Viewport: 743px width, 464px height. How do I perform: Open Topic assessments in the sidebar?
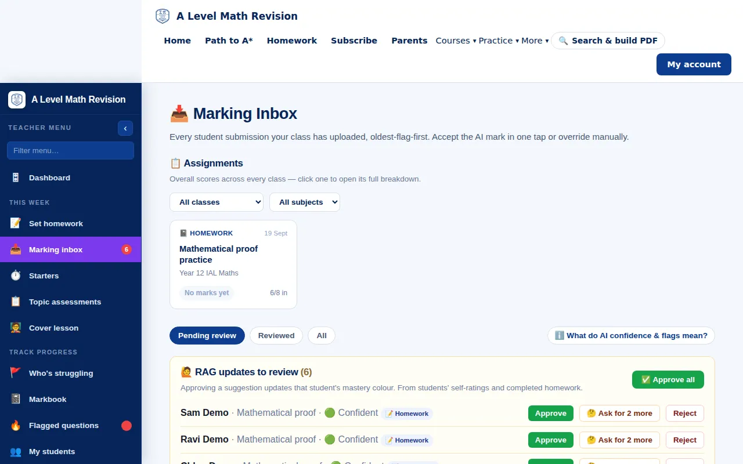click(70, 302)
